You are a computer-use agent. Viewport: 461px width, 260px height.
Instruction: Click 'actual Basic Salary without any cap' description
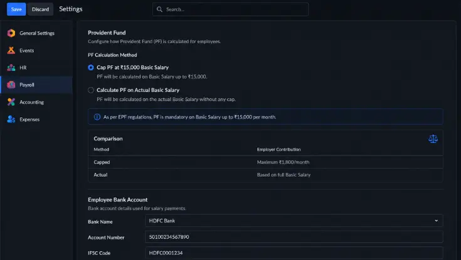[166, 99]
